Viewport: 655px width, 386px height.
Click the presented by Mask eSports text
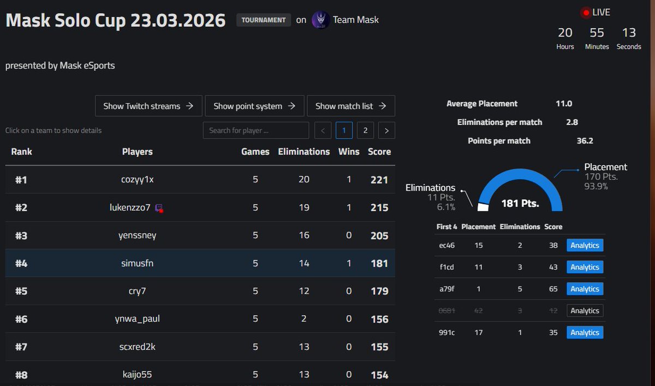tap(60, 66)
